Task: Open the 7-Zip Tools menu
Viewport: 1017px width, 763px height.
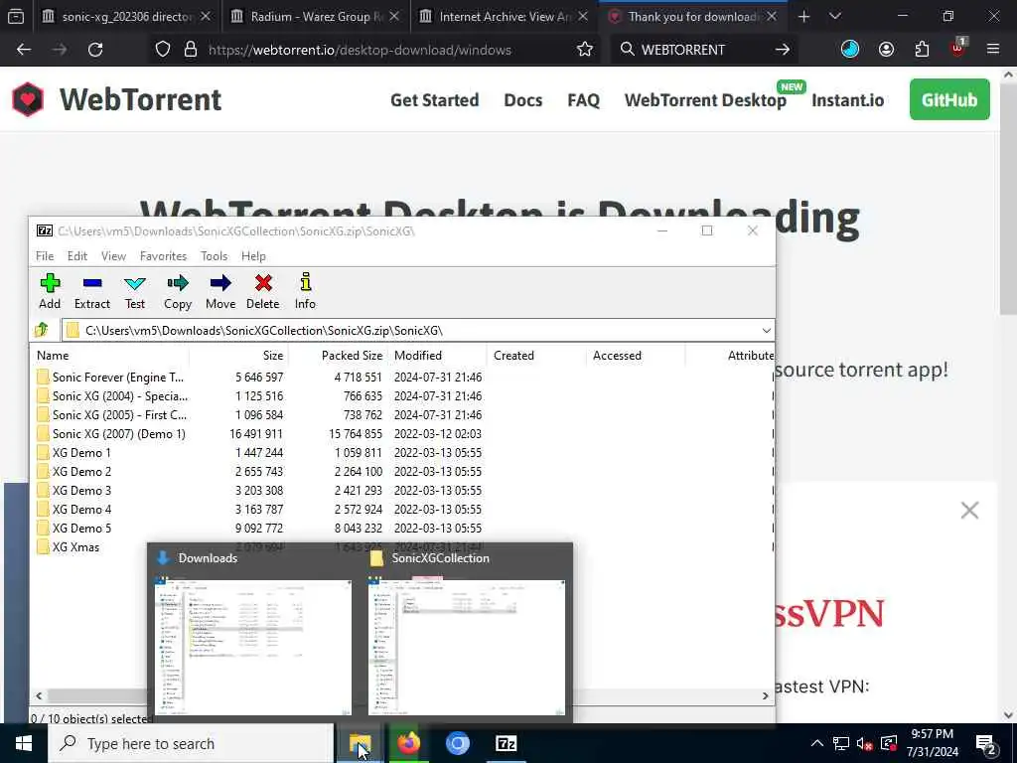Action: coord(215,256)
